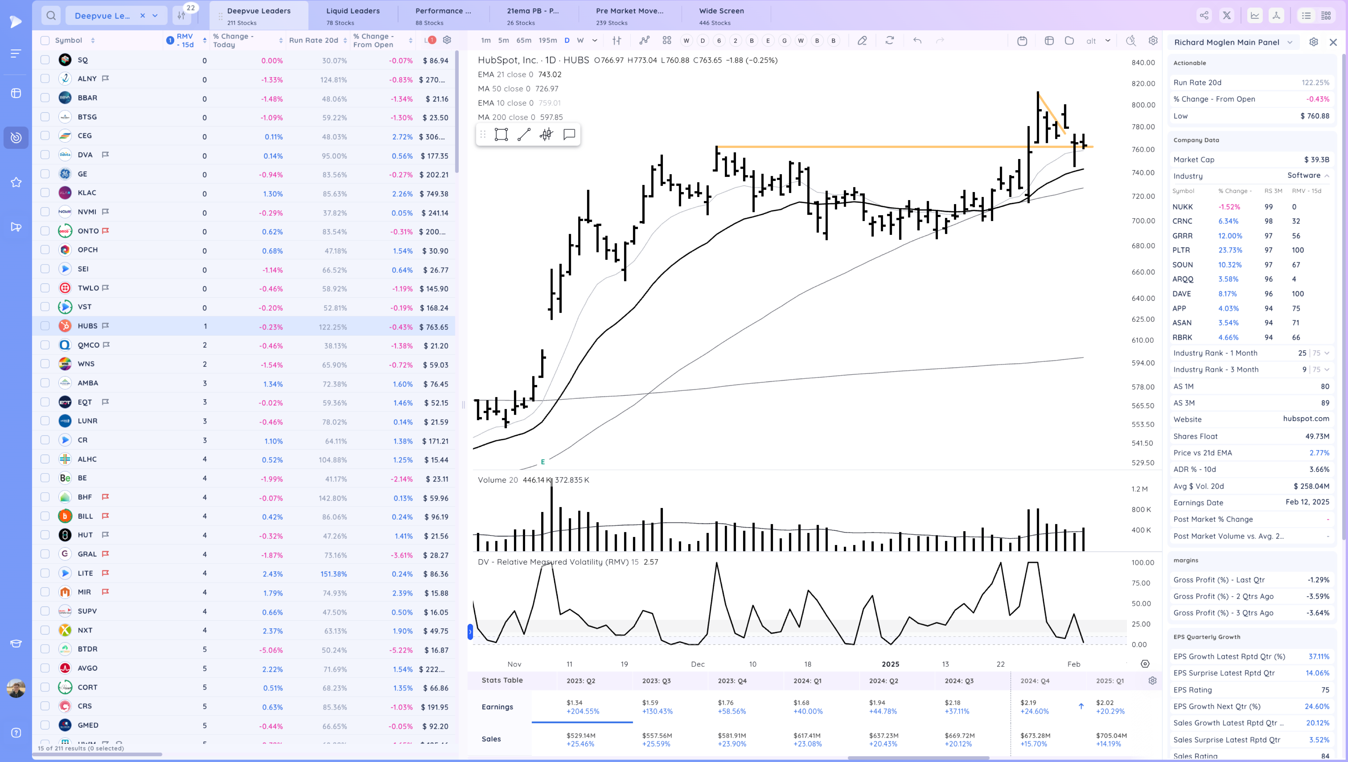Screen dimensions: 1348x762
Task: Click the undo arrow icon
Action: [917, 40]
